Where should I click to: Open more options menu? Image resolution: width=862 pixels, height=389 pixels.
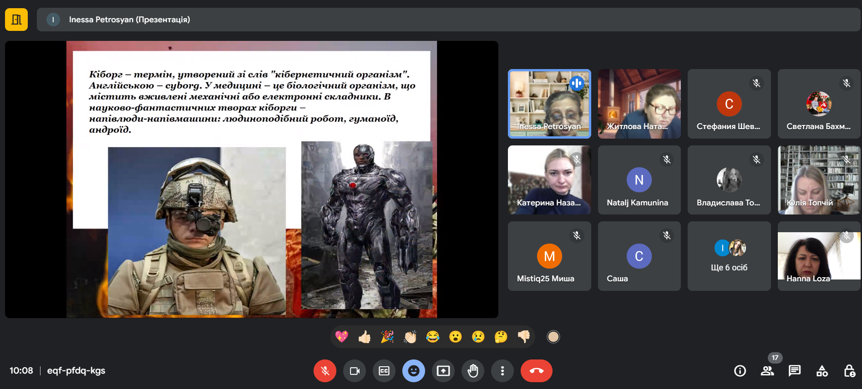point(502,371)
